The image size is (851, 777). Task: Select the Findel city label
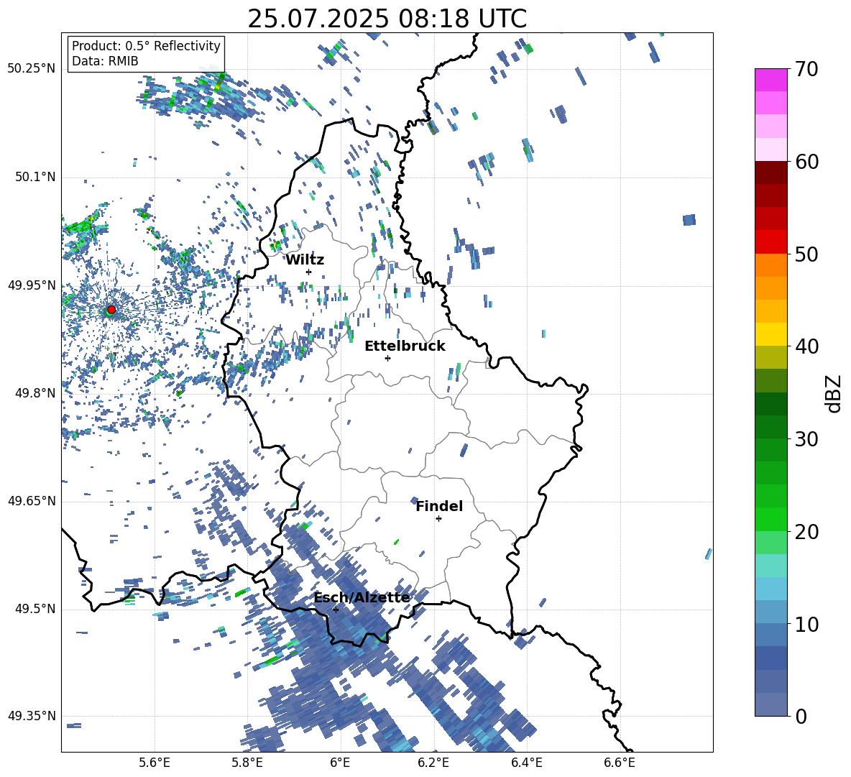[439, 506]
